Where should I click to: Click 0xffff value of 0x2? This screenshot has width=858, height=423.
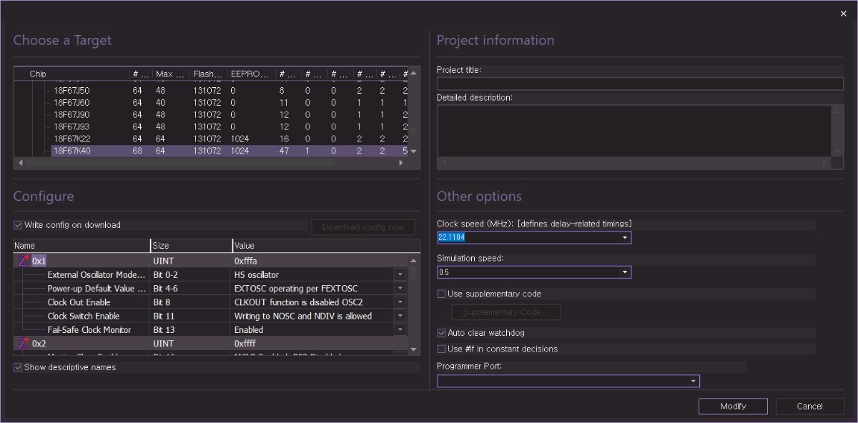[x=245, y=344]
